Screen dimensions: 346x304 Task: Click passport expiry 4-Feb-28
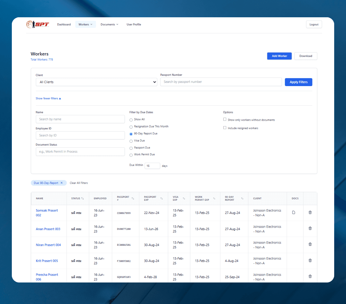(151, 277)
